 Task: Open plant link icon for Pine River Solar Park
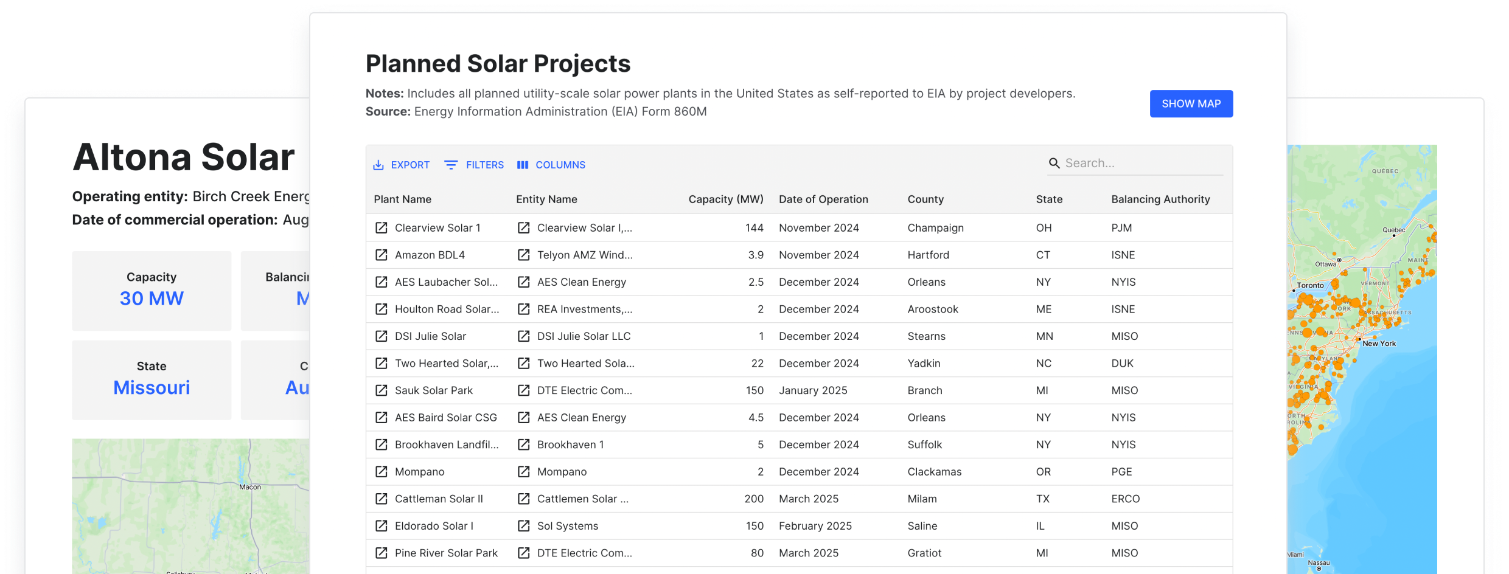coord(381,553)
